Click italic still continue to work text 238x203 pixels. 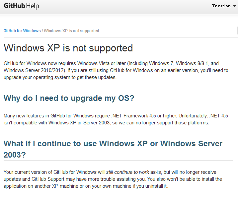point(127,172)
